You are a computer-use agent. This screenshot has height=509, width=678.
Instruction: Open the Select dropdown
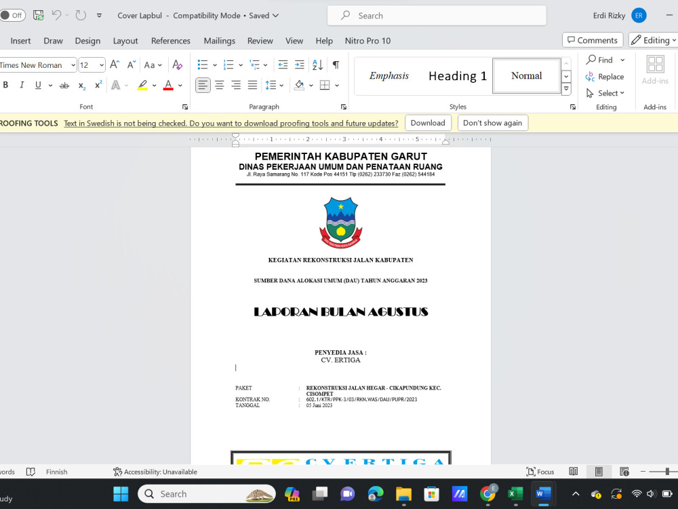tap(605, 93)
